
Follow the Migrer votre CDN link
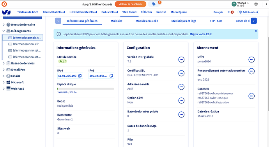(200, 34)
